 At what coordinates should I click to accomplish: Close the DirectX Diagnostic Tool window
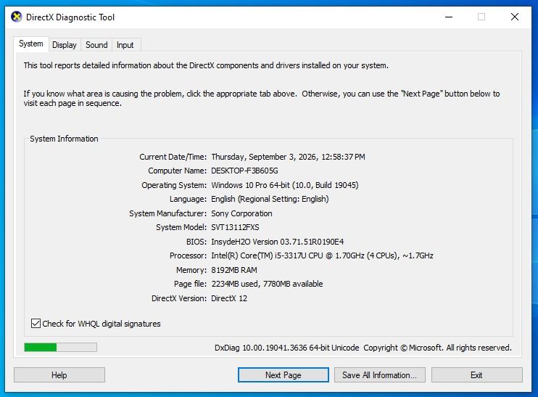click(x=514, y=17)
